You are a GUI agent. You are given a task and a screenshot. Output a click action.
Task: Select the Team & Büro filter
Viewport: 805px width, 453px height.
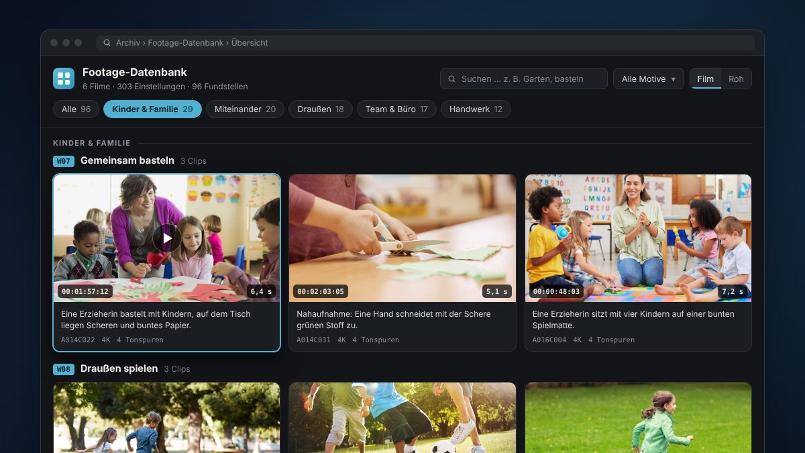pos(396,109)
